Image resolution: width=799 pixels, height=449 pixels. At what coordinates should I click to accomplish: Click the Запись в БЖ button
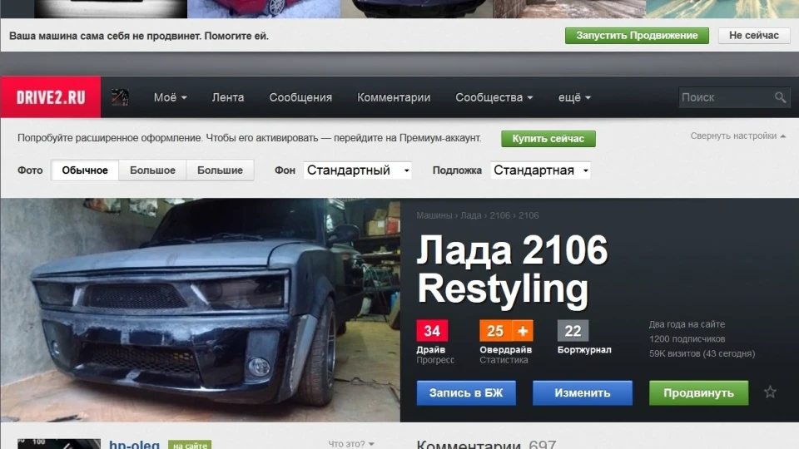(x=466, y=393)
